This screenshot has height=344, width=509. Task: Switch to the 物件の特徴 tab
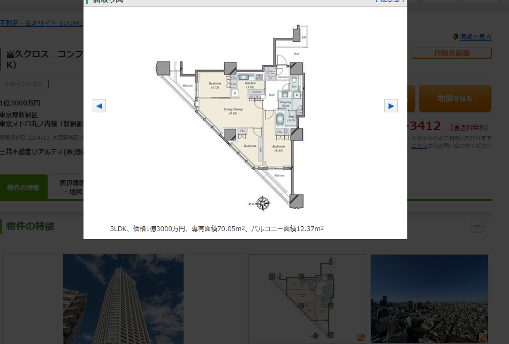coord(24,187)
